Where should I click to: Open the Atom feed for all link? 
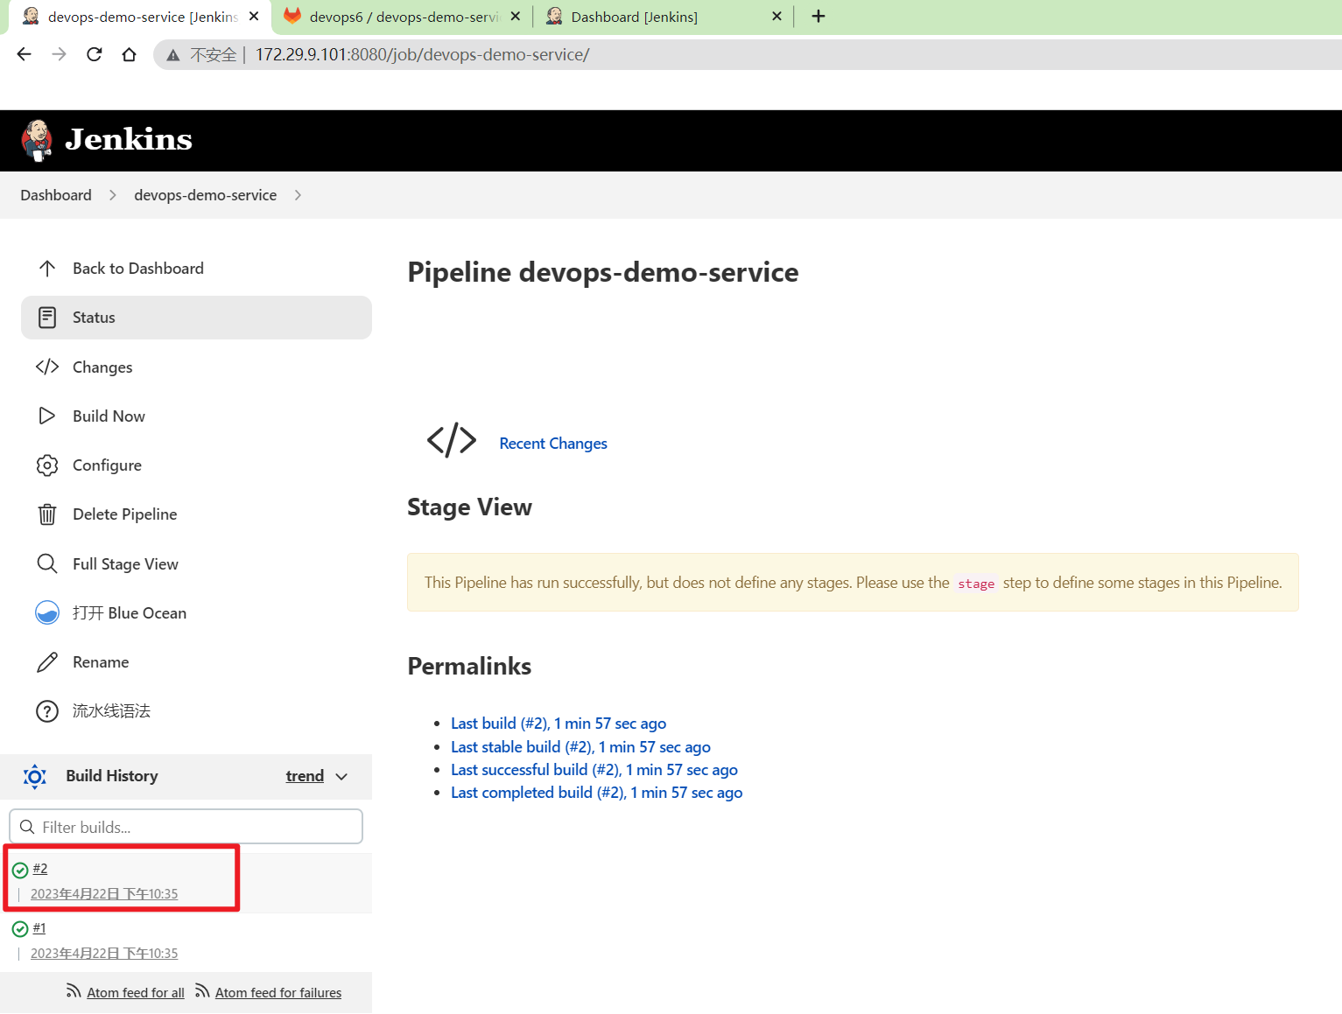click(x=136, y=993)
